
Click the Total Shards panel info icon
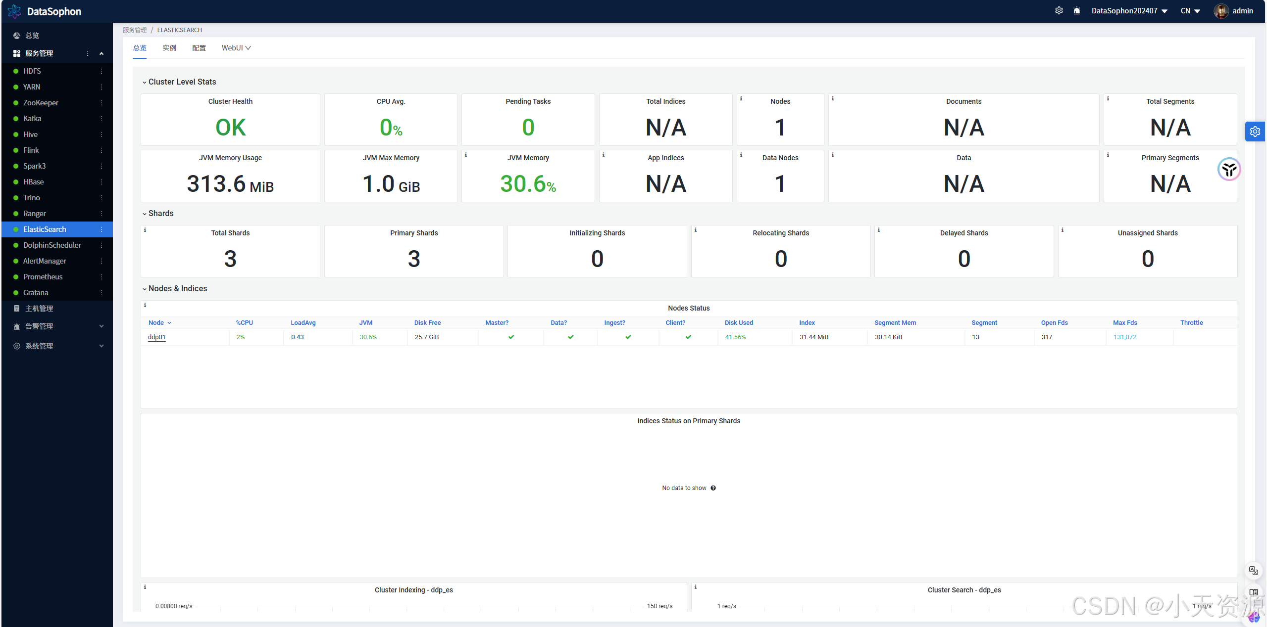pyautogui.click(x=145, y=230)
